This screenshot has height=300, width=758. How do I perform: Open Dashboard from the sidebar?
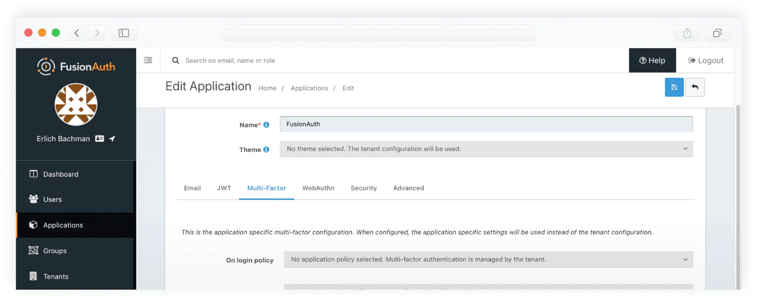[x=75, y=174]
